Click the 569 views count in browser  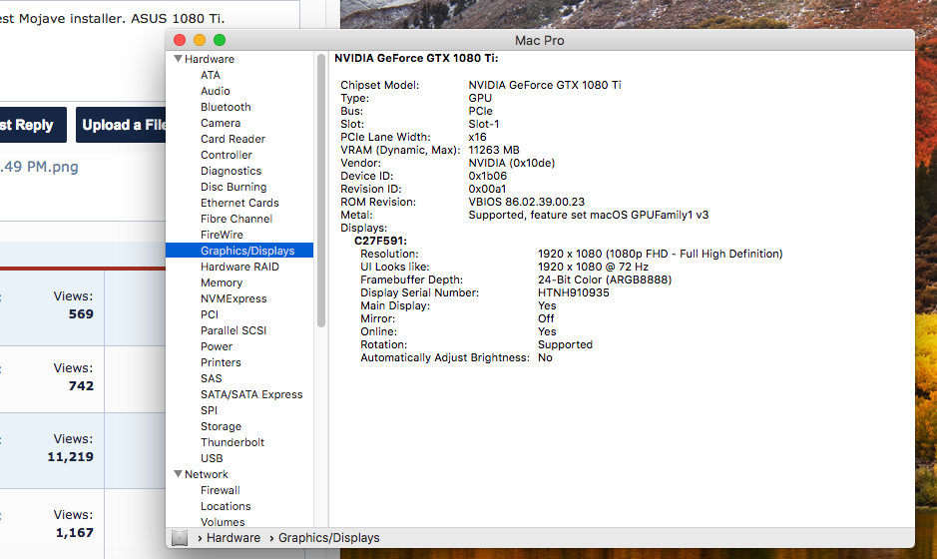81,313
